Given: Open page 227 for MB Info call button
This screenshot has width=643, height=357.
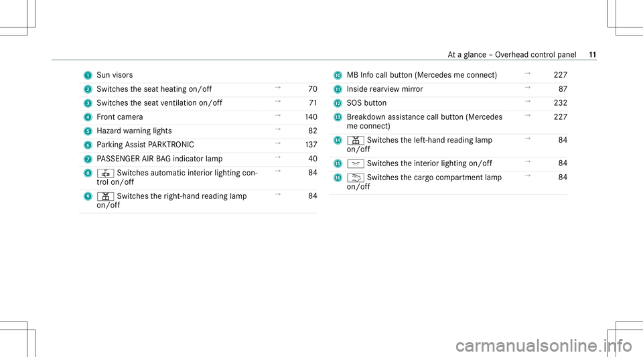Looking at the screenshot, I should 561,75.
